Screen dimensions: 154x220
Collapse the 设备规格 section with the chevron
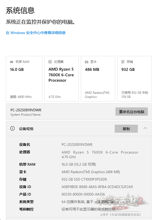145,128
